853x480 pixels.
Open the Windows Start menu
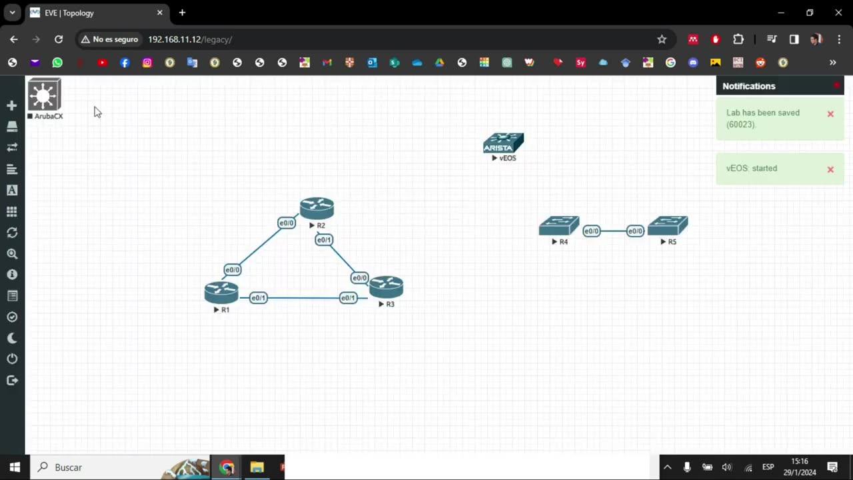tap(15, 467)
